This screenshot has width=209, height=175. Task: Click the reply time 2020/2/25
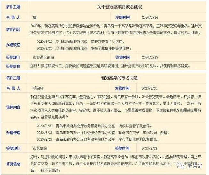[x=149, y=57]
